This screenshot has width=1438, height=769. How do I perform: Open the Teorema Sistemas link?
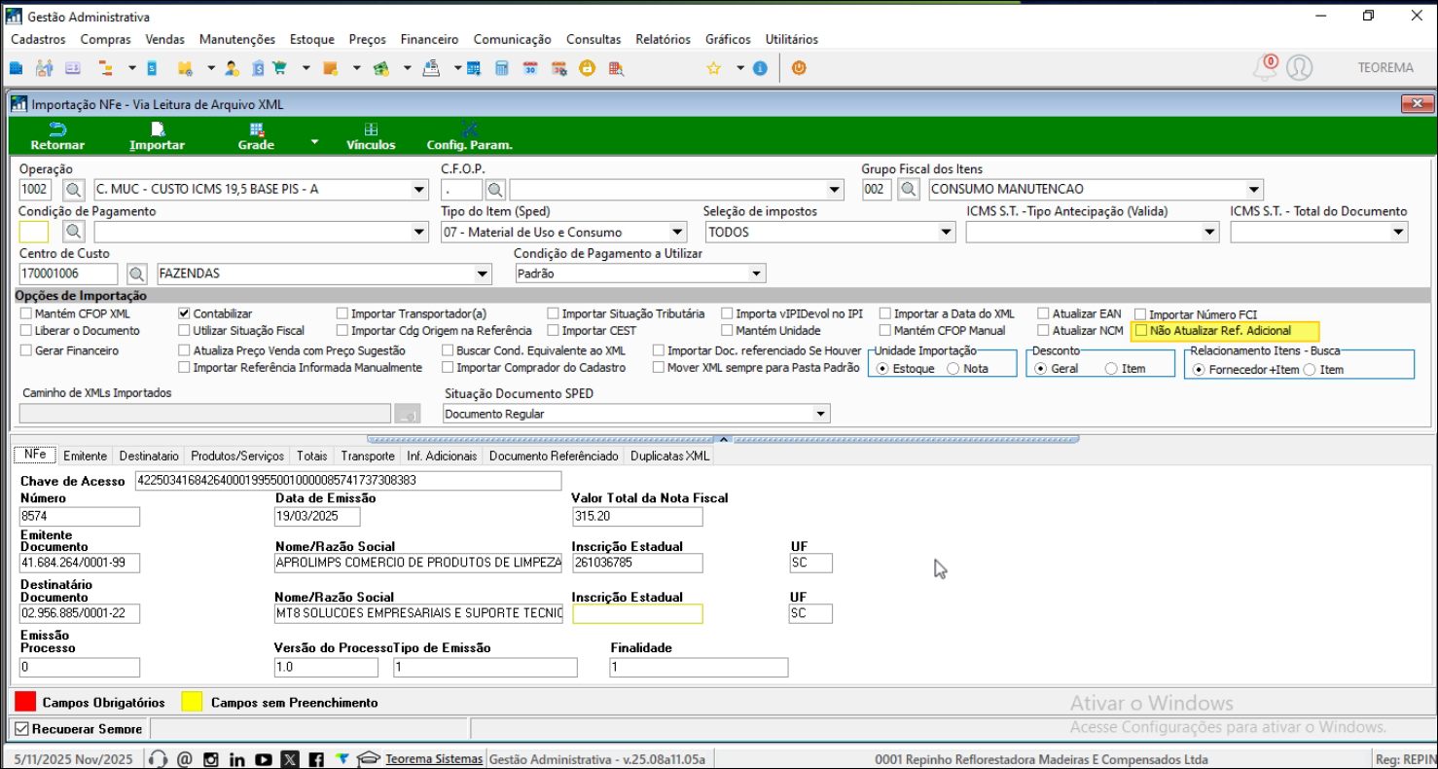click(x=433, y=759)
